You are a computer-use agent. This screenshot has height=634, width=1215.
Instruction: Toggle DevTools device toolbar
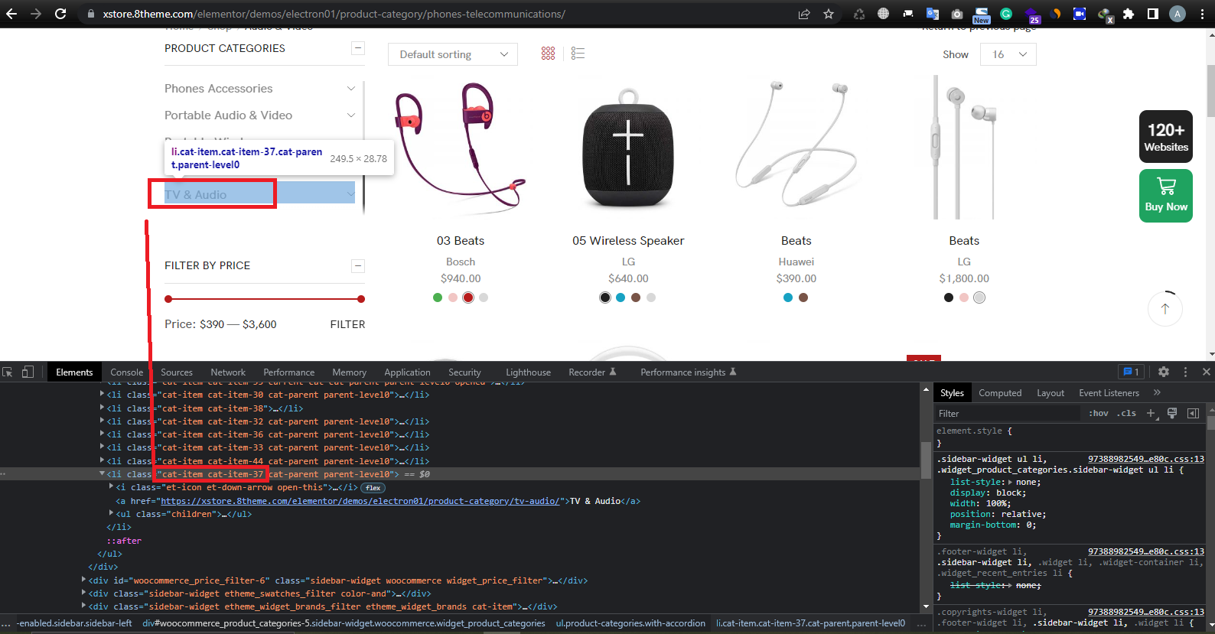point(28,372)
